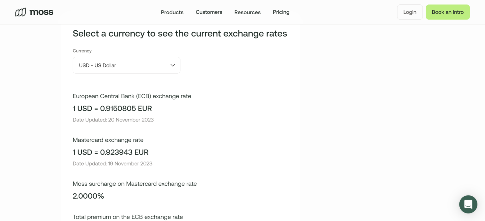Image resolution: width=485 pixels, height=221 pixels.
Task: Open the Resources menu
Action: (247, 12)
